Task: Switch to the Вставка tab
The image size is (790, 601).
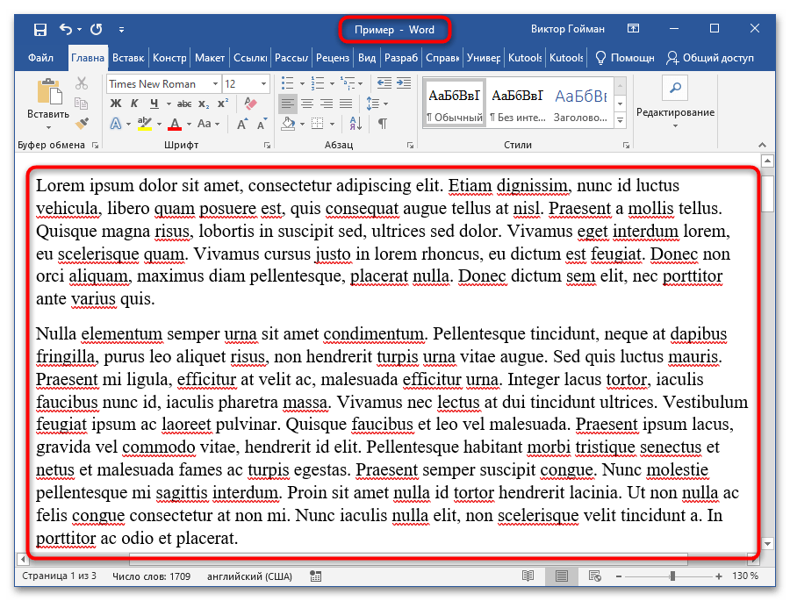Action: (x=128, y=58)
